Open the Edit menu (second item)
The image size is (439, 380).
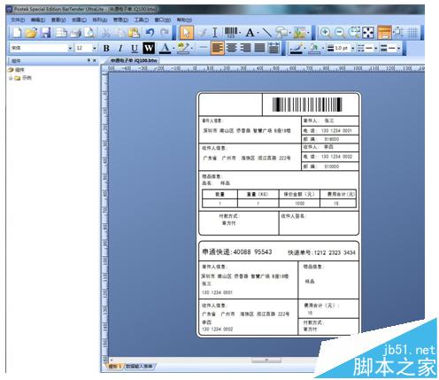pos(38,19)
